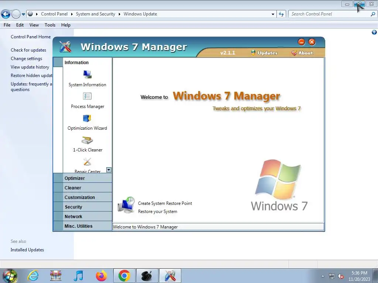Click Control Panel breadcrumb text
Screen dimensions: 378x283
54,14
